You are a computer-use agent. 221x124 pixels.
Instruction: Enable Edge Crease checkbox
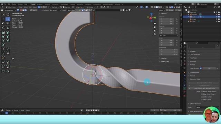coord(202,100)
